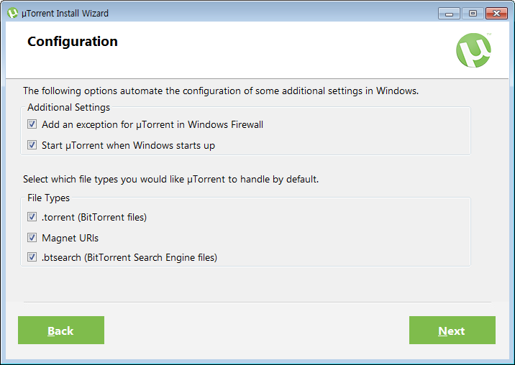
Task: Click 'Start µTorrent when Windows starts up' label
Action: [129, 145]
